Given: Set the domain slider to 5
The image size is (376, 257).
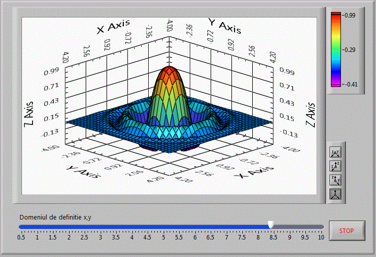Looking at the screenshot, I should 164,227.
